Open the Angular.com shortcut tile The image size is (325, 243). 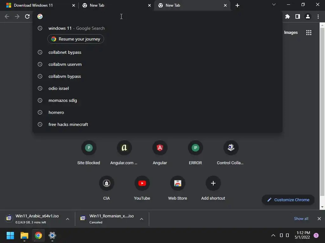pyautogui.click(x=124, y=153)
